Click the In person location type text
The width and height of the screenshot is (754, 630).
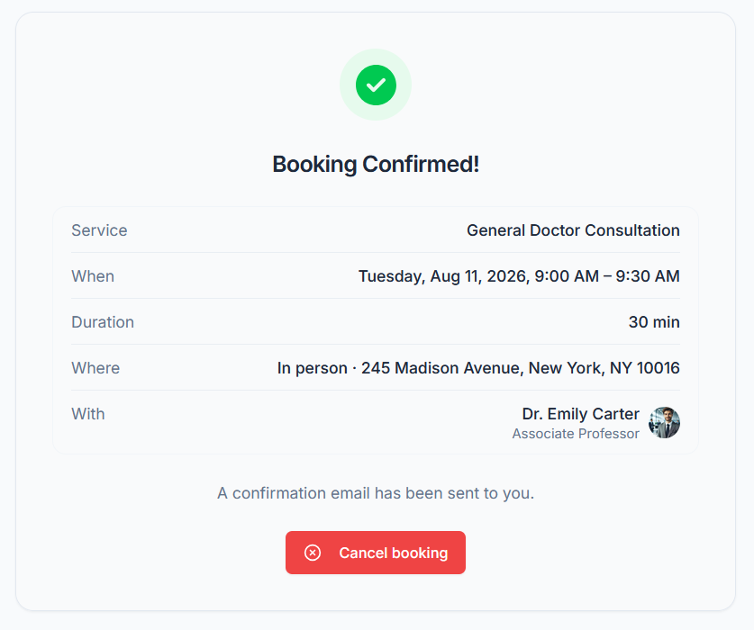pyautogui.click(x=312, y=368)
